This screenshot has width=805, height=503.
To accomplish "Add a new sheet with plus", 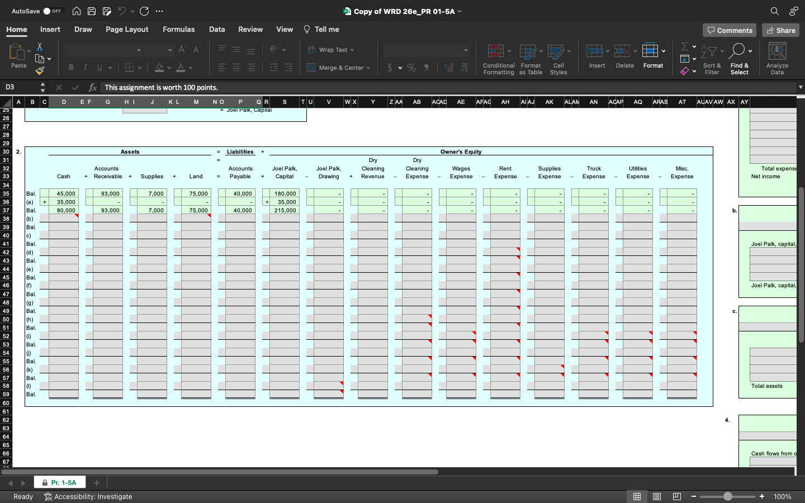I will pyautogui.click(x=96, y=483).
